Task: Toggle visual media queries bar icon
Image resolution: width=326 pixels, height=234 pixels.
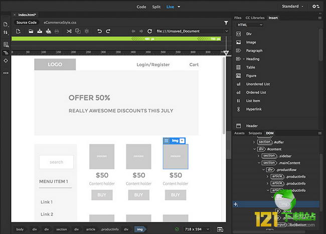Action: point(6,53)
